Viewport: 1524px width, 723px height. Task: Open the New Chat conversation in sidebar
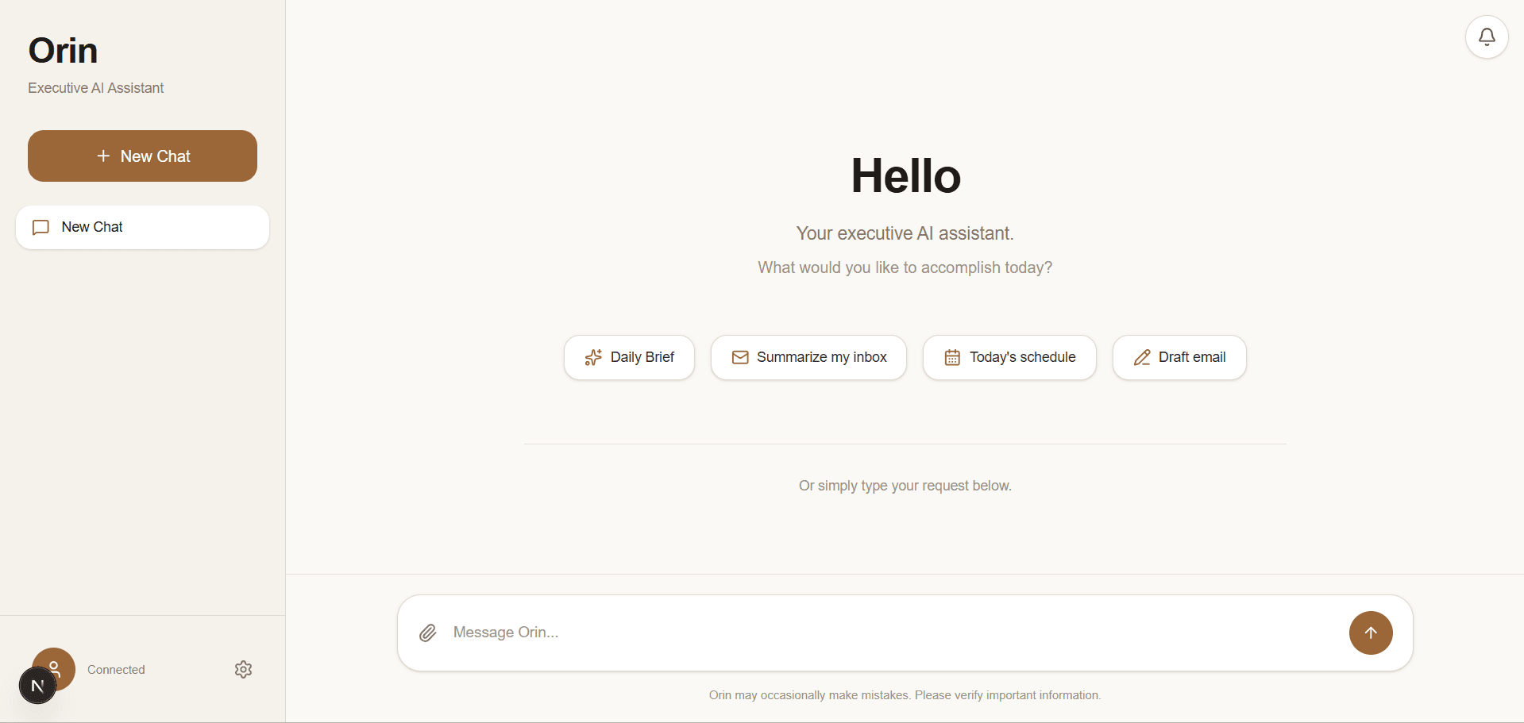142,228
